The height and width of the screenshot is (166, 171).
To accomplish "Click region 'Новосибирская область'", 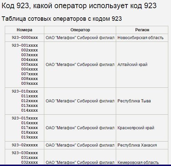I will coord(140,38).
